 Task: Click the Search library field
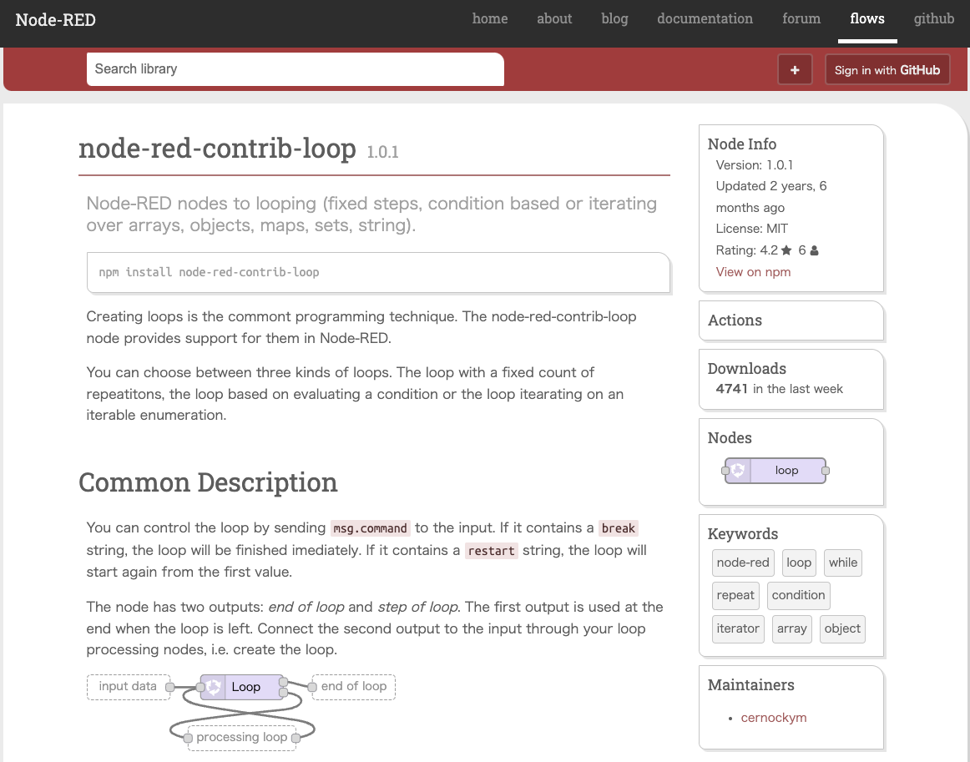pos(295,69)
